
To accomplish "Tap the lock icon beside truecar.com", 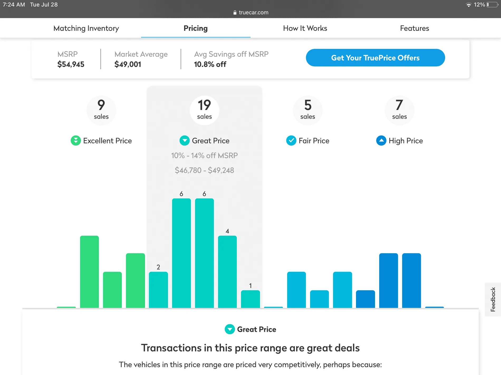I will click(235, 13).
